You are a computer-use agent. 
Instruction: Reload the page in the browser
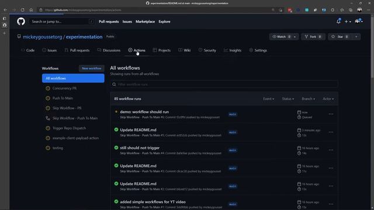pyautogui.click(x=22, y=10)
